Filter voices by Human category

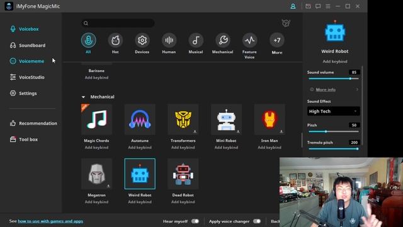tap(169, 40)
